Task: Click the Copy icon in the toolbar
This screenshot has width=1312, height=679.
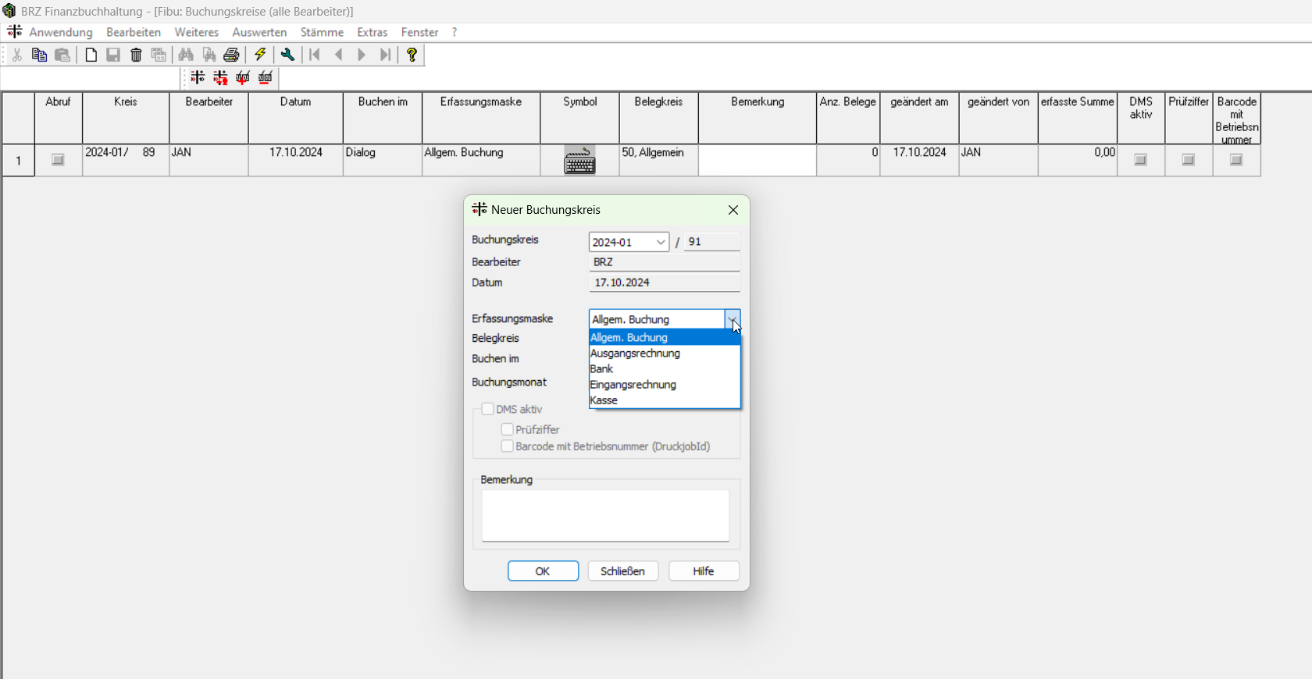Action: click(x=40, y=55)
